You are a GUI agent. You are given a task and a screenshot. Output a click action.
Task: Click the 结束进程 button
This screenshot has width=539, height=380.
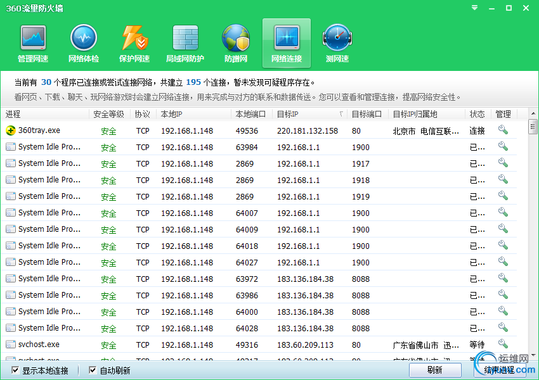pyautogui.click(x=499, y=370)
